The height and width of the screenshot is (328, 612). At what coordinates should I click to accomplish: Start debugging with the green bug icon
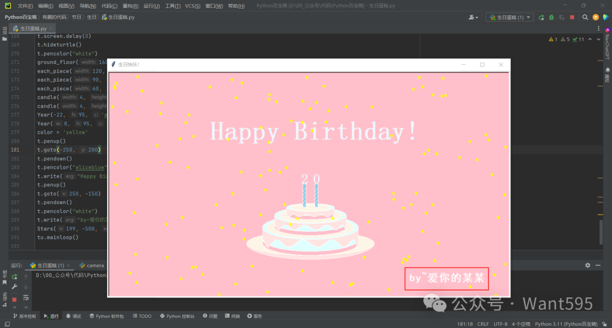pyautogui.click(x=551, y=17)
